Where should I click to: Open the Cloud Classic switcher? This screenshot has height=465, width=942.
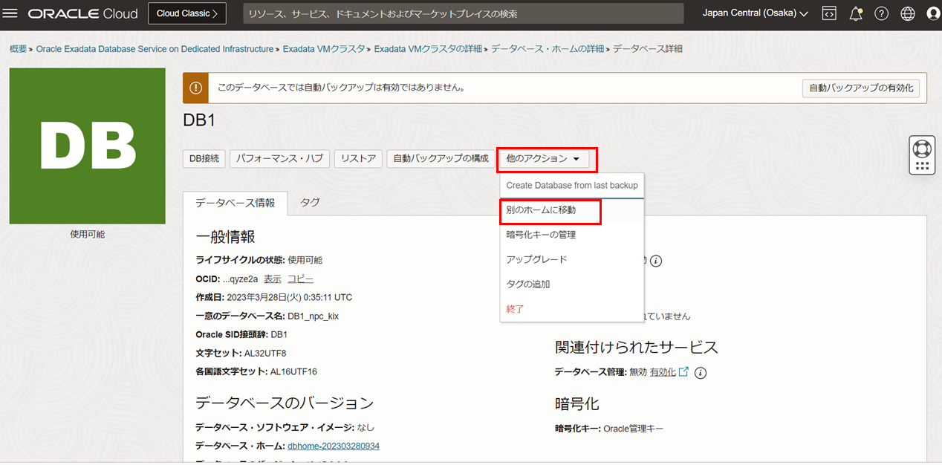186,13
